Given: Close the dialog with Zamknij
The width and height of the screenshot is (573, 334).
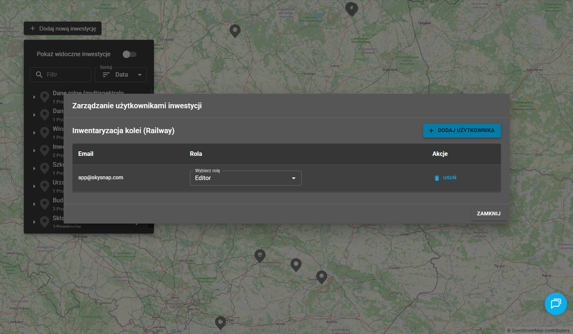Looking at the screenshot, I should [489, 213].
